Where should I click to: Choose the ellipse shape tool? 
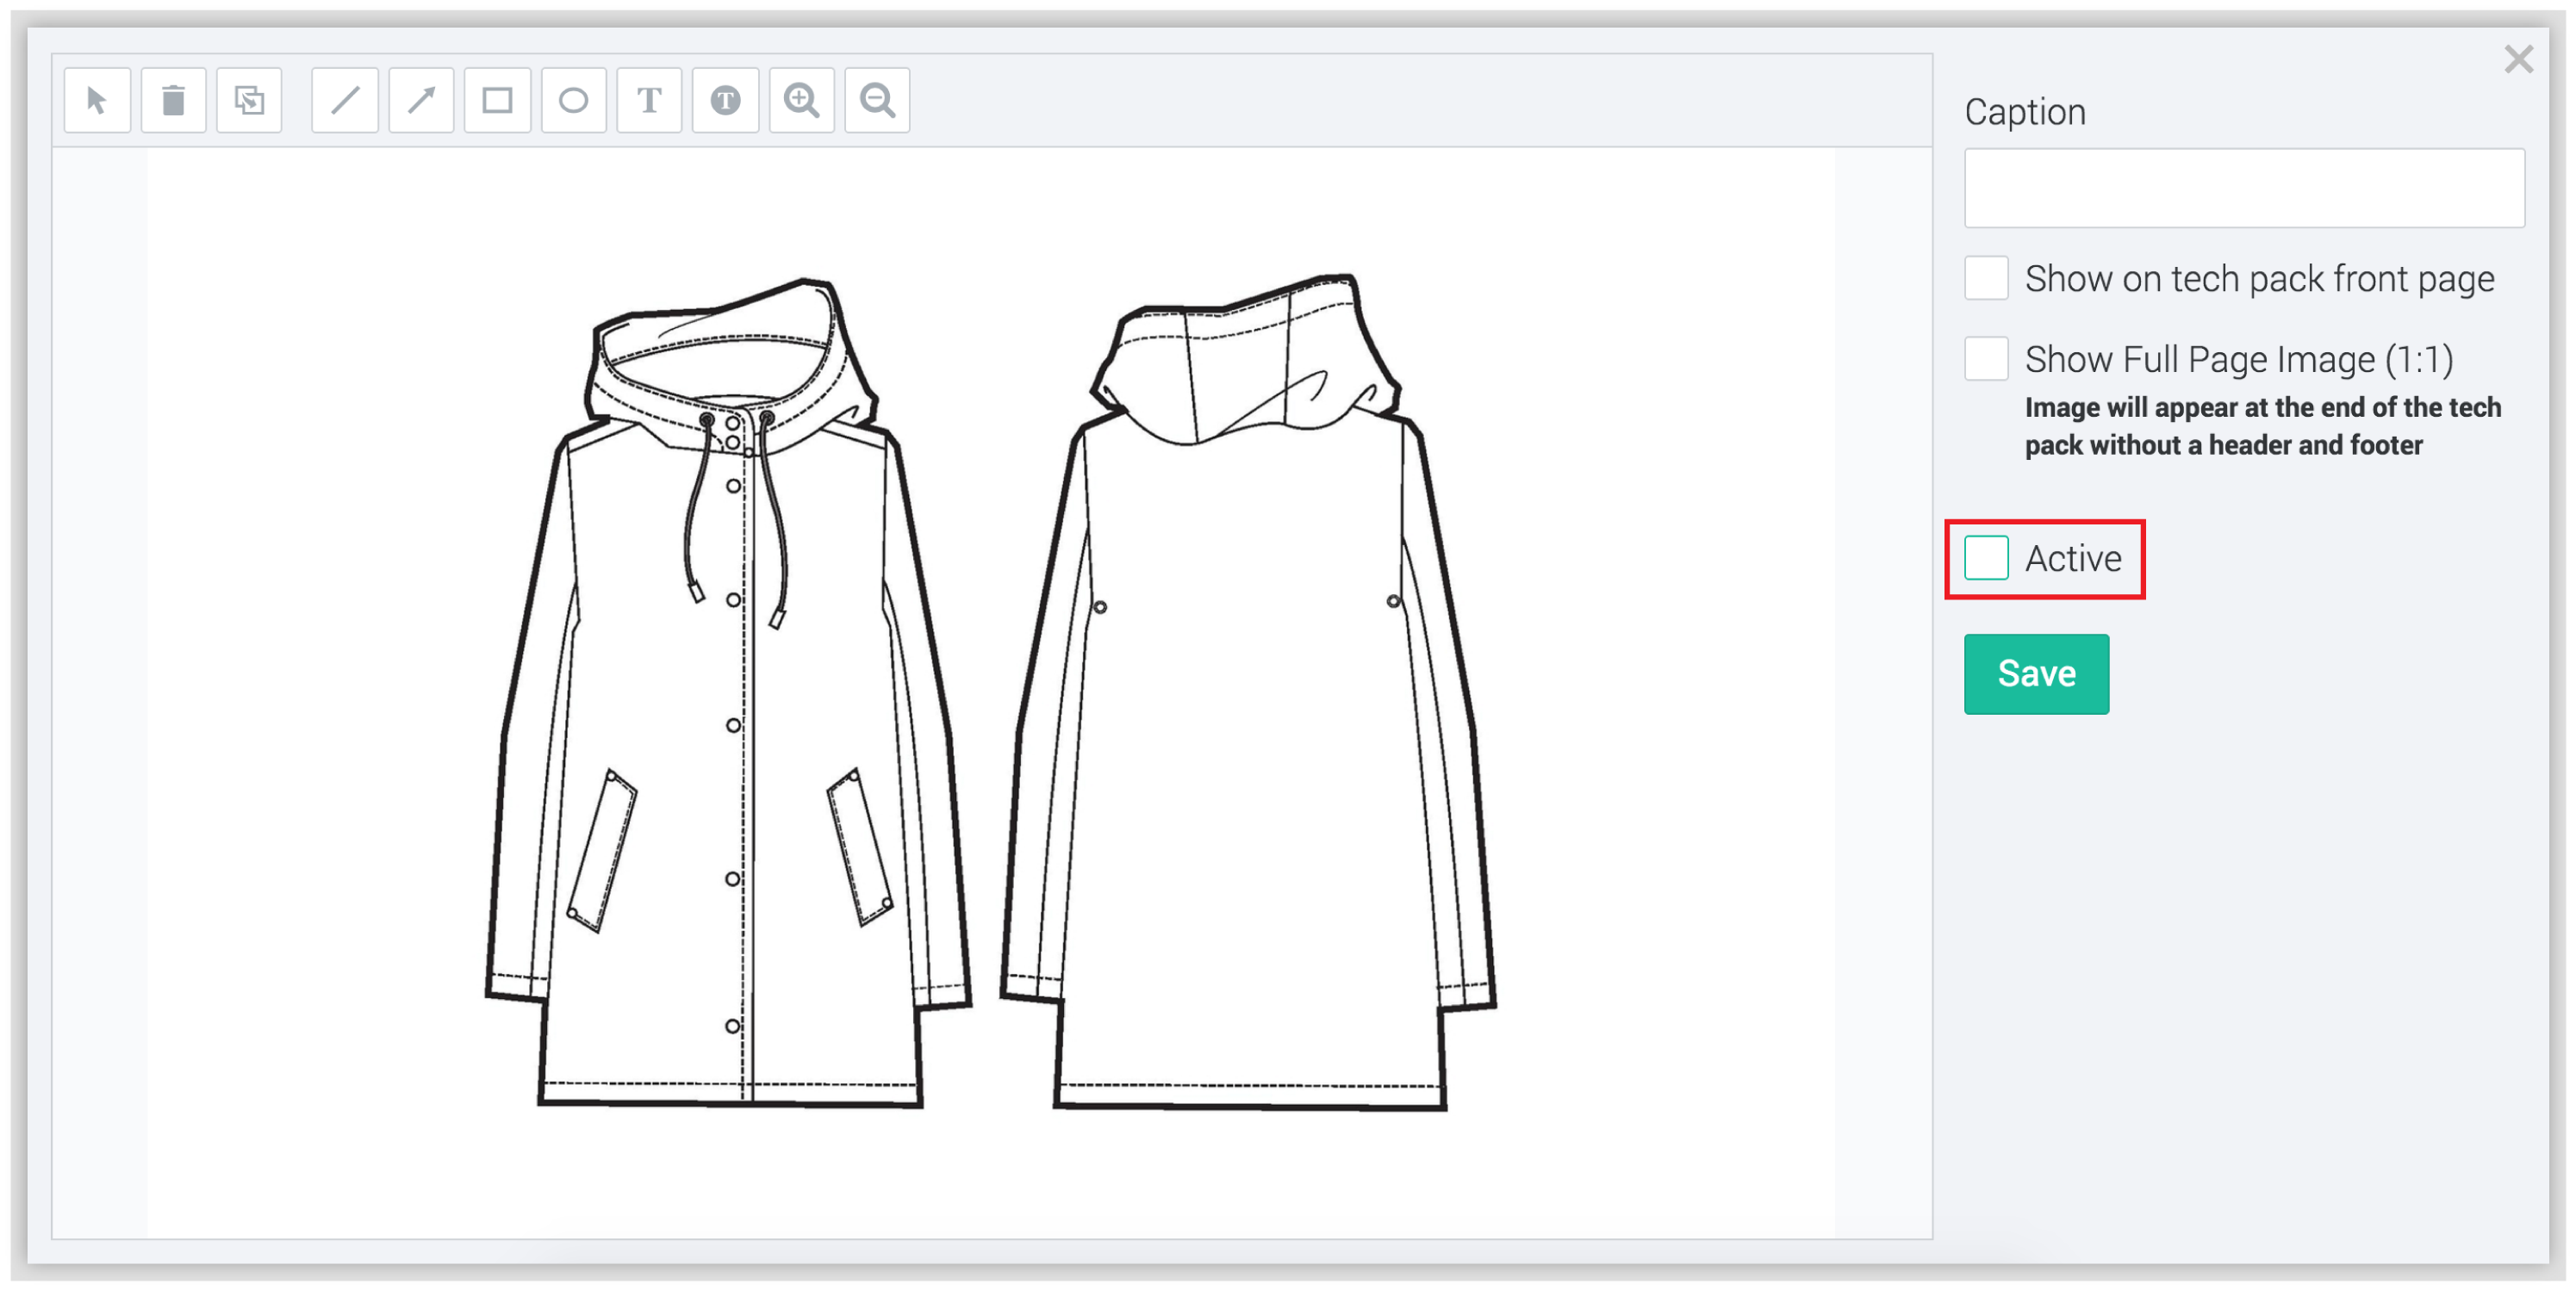[x=573, y=100]
